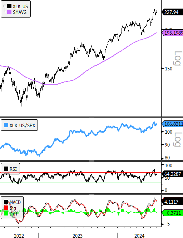The image size is (183, 238).
Task: Click the 2022 year label
Action: coord(19,236)
